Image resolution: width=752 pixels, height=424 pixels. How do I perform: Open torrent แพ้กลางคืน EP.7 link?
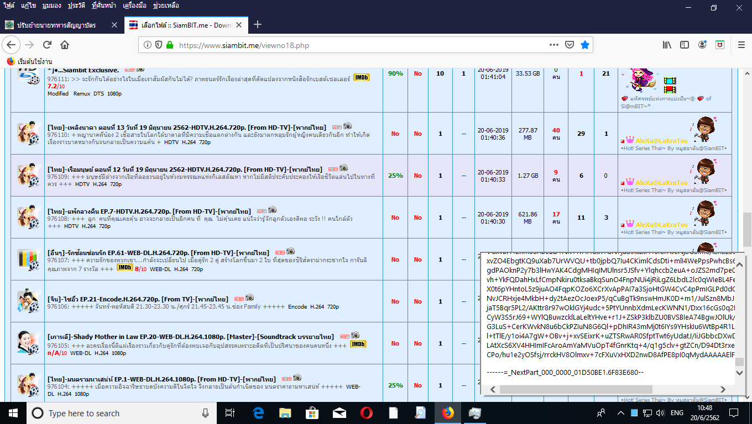149,211
